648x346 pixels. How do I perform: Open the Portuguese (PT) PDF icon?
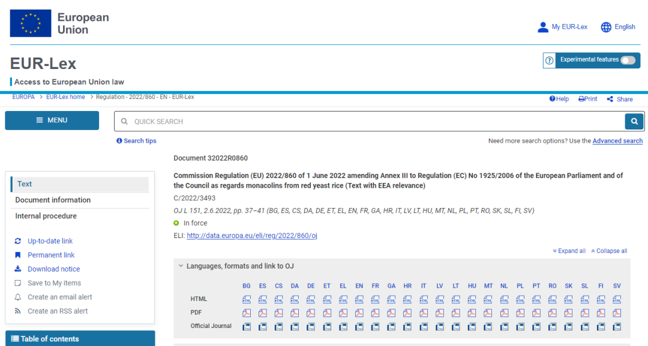536,313
